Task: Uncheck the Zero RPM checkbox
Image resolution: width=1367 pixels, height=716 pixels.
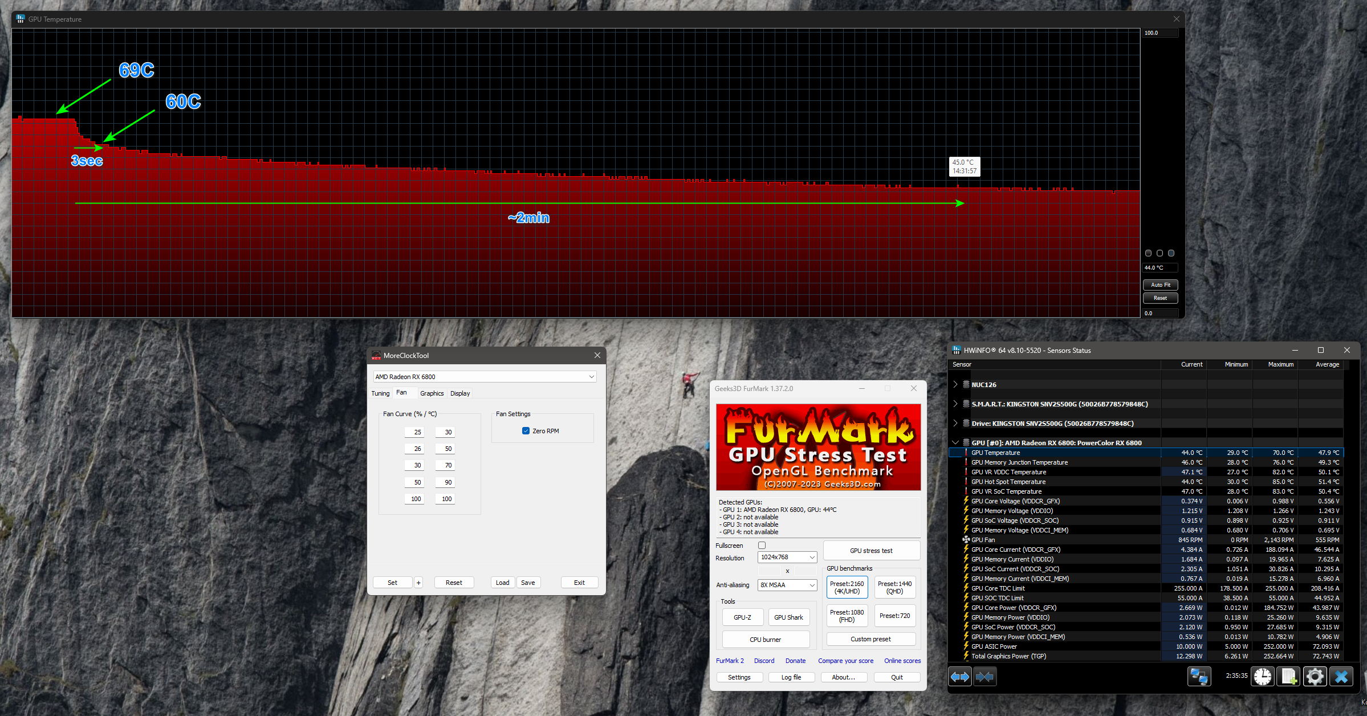Action: point(526,431)
